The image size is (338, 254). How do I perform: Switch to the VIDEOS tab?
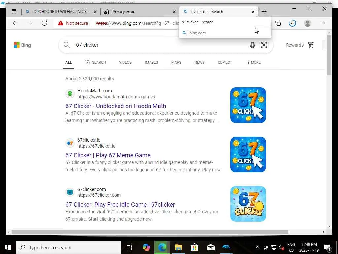pos(125,62)
